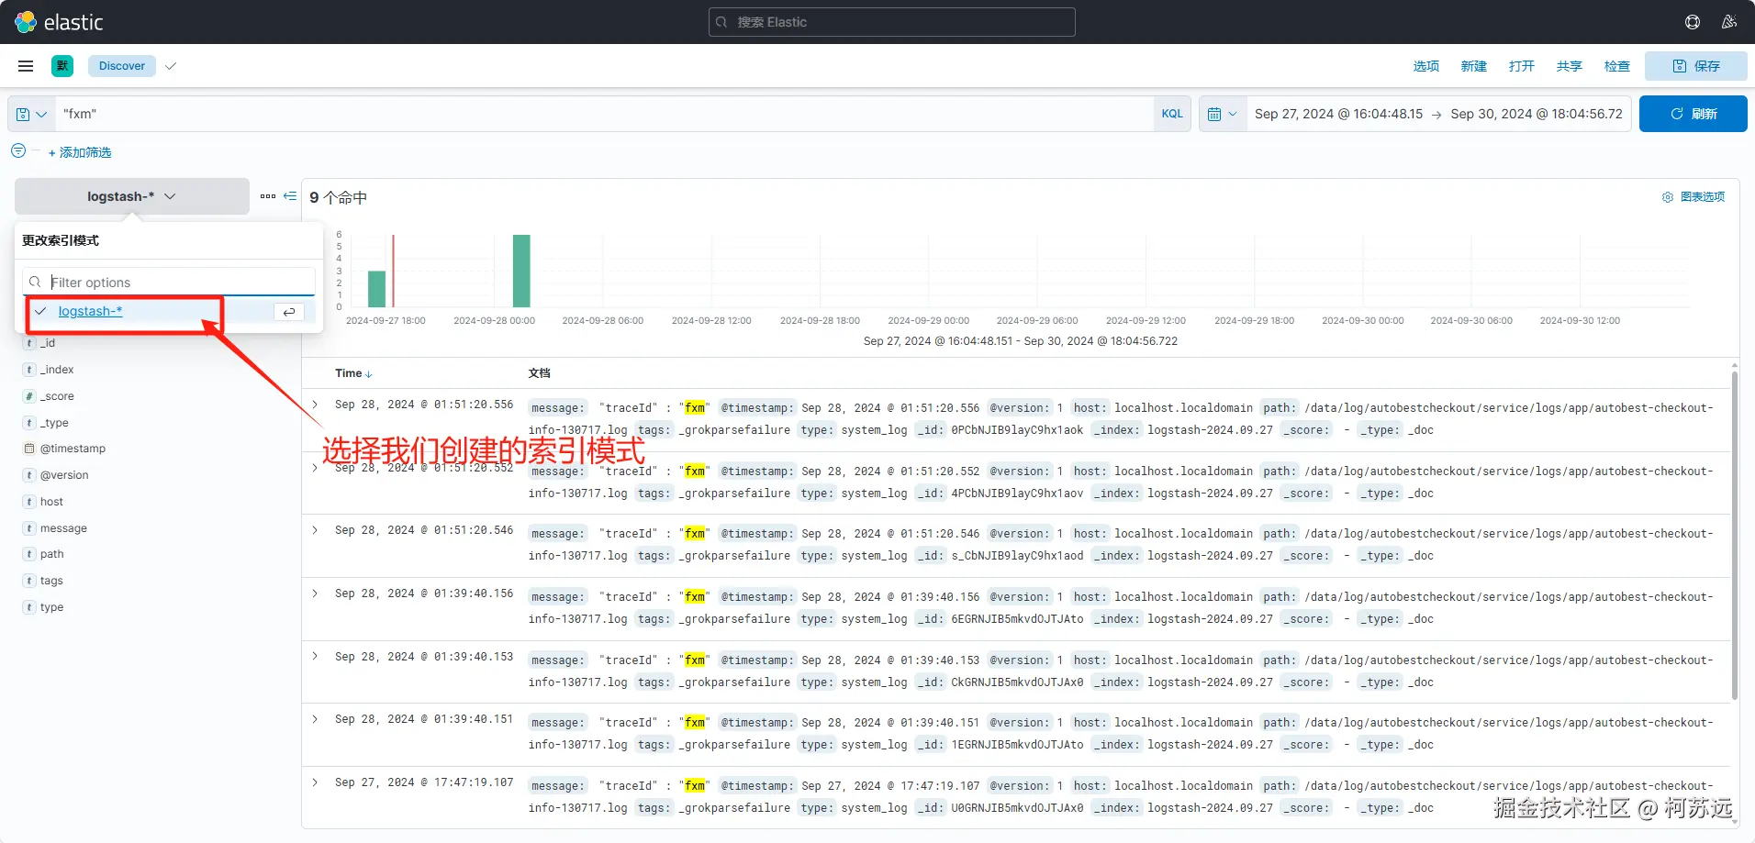The width and height of the screenshot is (1755, 843).
Task: Open index pattern options ellipsis icon
Action: (x=268, y=196)
